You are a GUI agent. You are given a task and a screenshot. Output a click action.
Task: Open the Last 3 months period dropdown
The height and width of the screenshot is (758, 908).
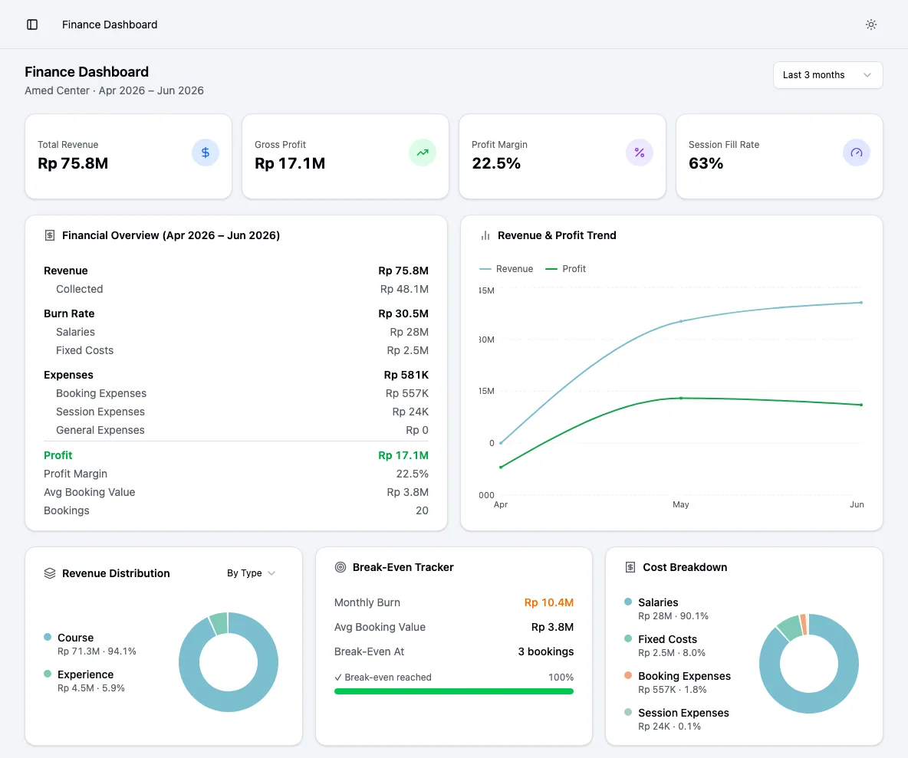827,75
